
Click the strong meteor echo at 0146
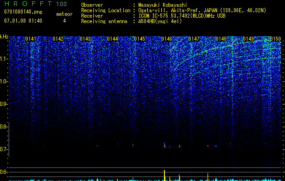[164, 145]
